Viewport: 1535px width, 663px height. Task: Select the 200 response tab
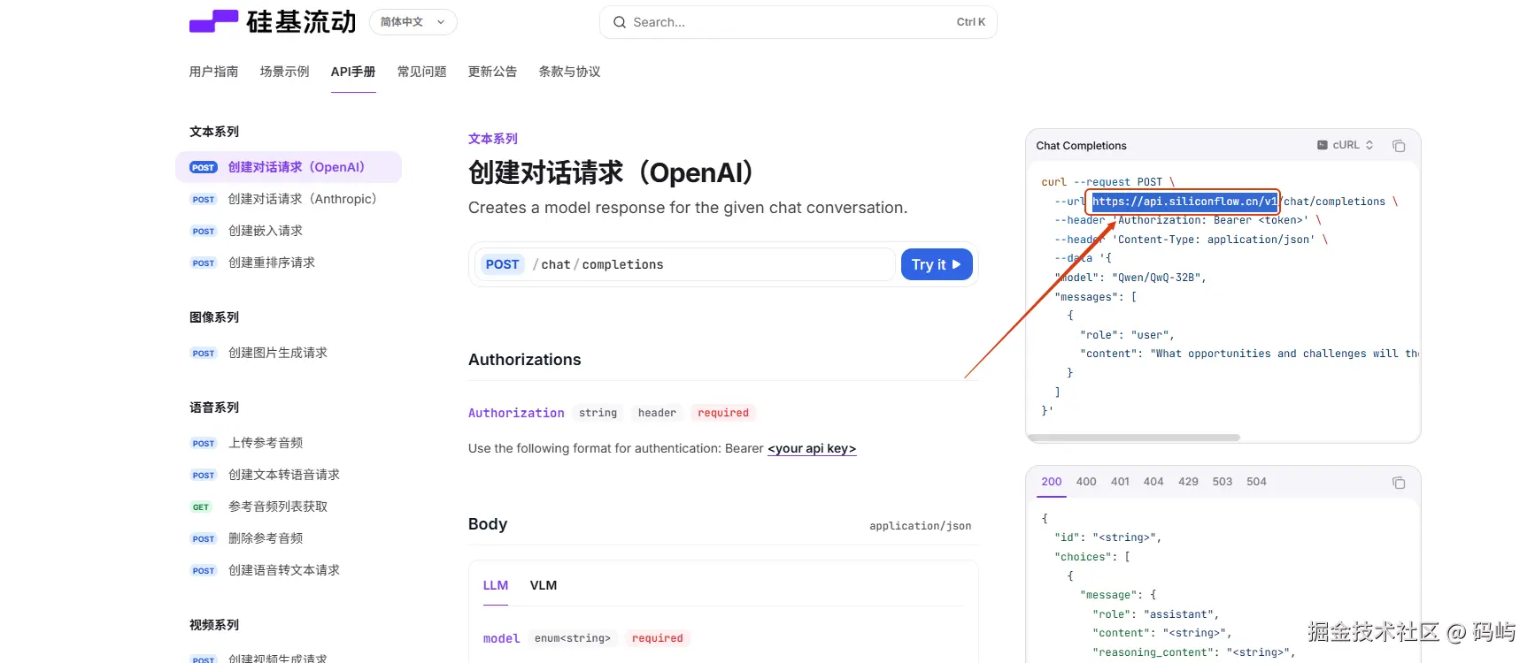pyautogui.click(x=1052, y=482)
